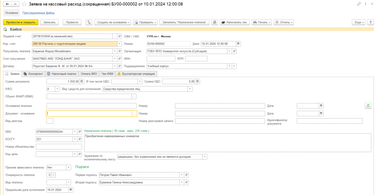Open Договор card icon

tap(120, 66)
